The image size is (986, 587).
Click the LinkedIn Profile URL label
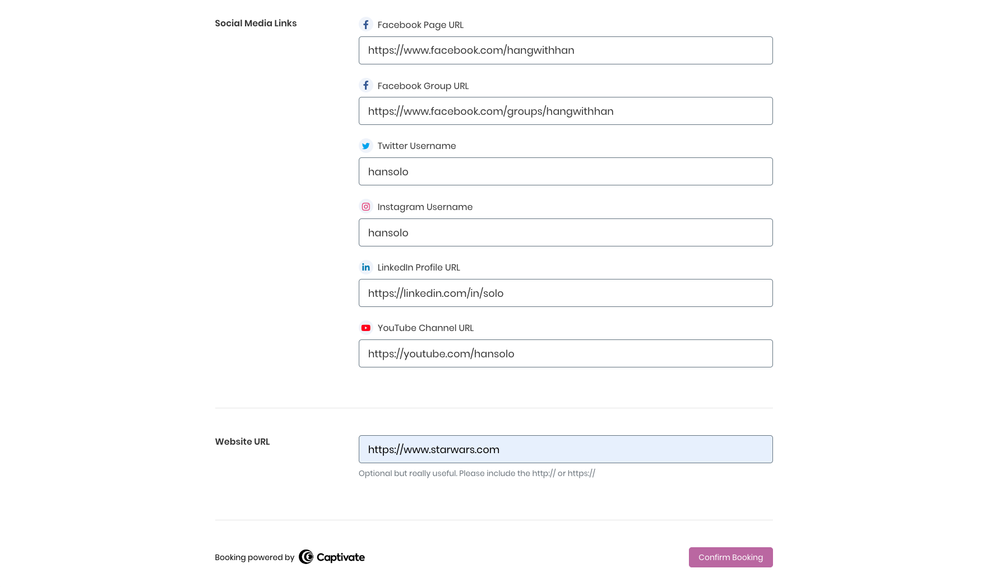tap(419, 268)
